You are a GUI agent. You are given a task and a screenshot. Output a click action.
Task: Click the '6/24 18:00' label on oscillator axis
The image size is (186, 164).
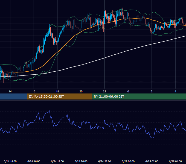coord(57,161)
